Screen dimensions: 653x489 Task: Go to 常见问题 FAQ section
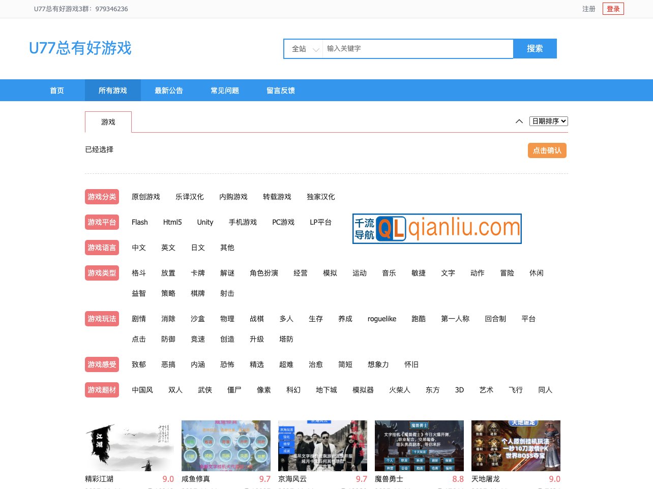(x=224, y=90)
